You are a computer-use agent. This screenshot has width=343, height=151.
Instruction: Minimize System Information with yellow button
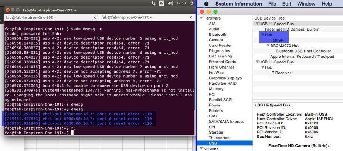point(209,12)
